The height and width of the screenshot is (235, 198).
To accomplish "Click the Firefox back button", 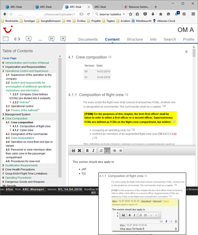I will click(x=5, y=14).
